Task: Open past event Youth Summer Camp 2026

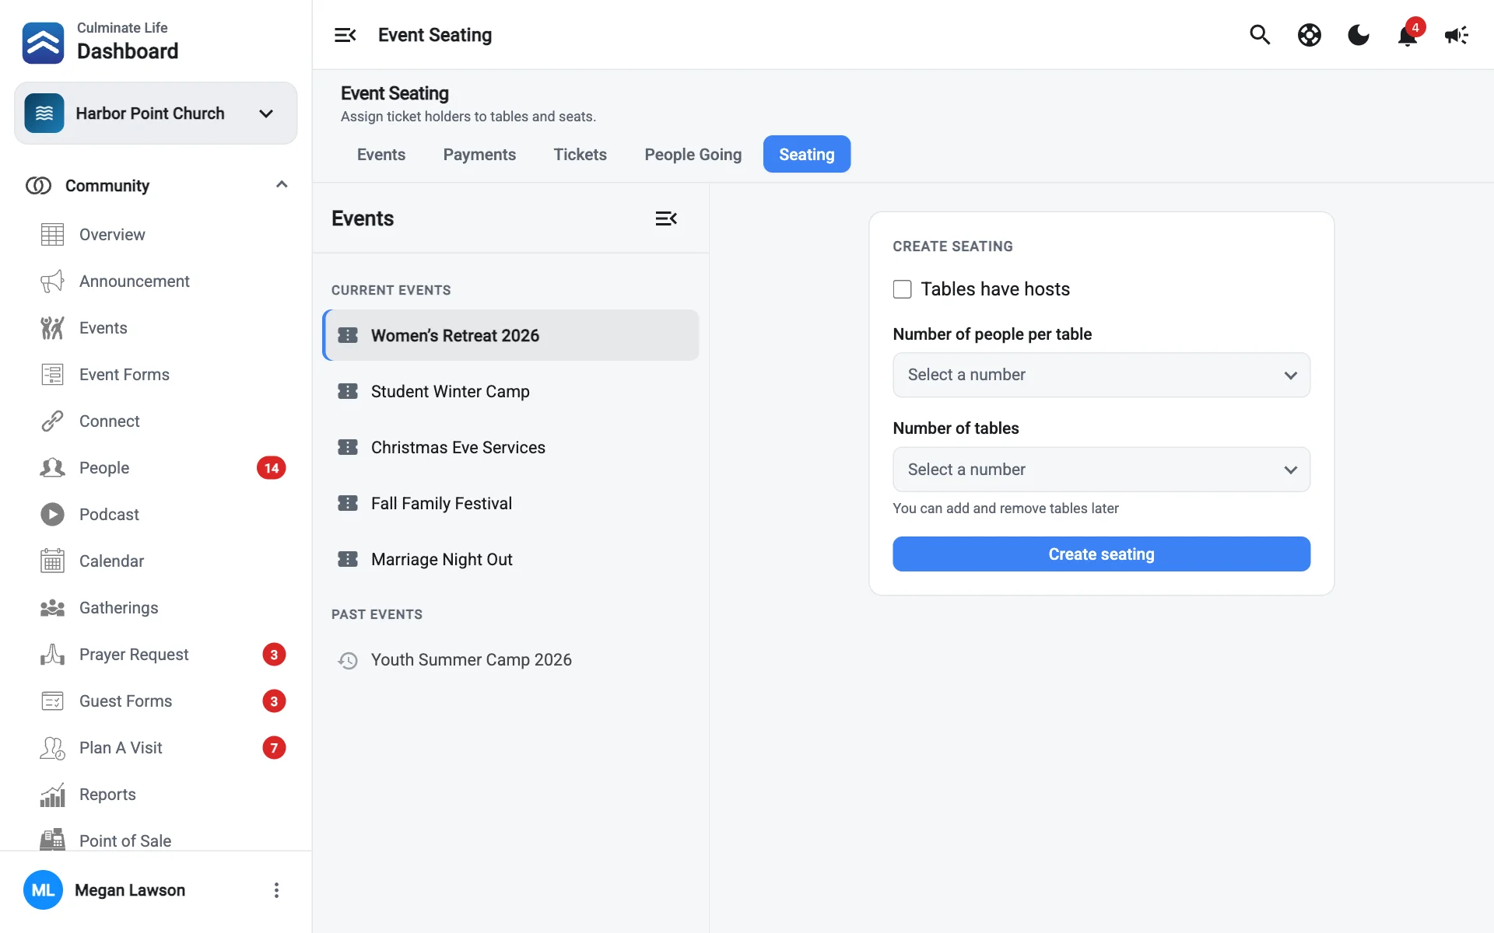Action: pos(510,660)
